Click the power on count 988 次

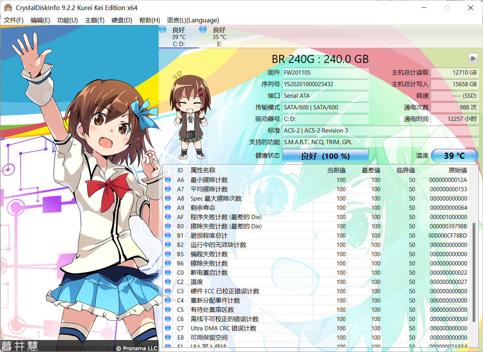pyautogui.click(x=454, y=107)
